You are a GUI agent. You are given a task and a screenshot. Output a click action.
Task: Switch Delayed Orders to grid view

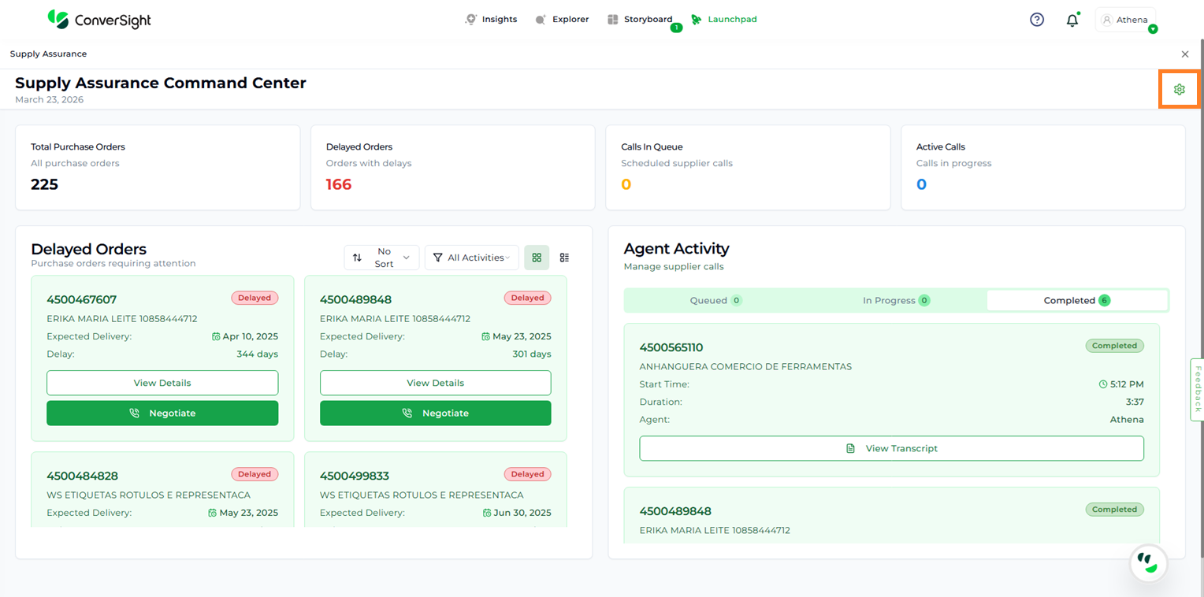pos(537,258)
